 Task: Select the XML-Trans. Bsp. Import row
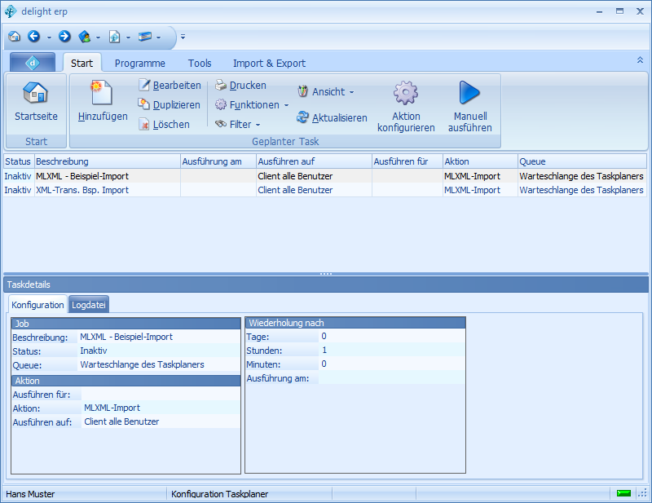pyautogui.click(x=82, y=190)
